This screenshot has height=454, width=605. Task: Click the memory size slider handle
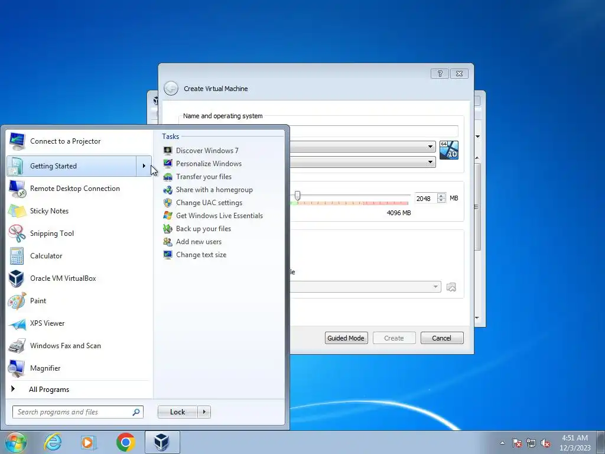[298, 196]
